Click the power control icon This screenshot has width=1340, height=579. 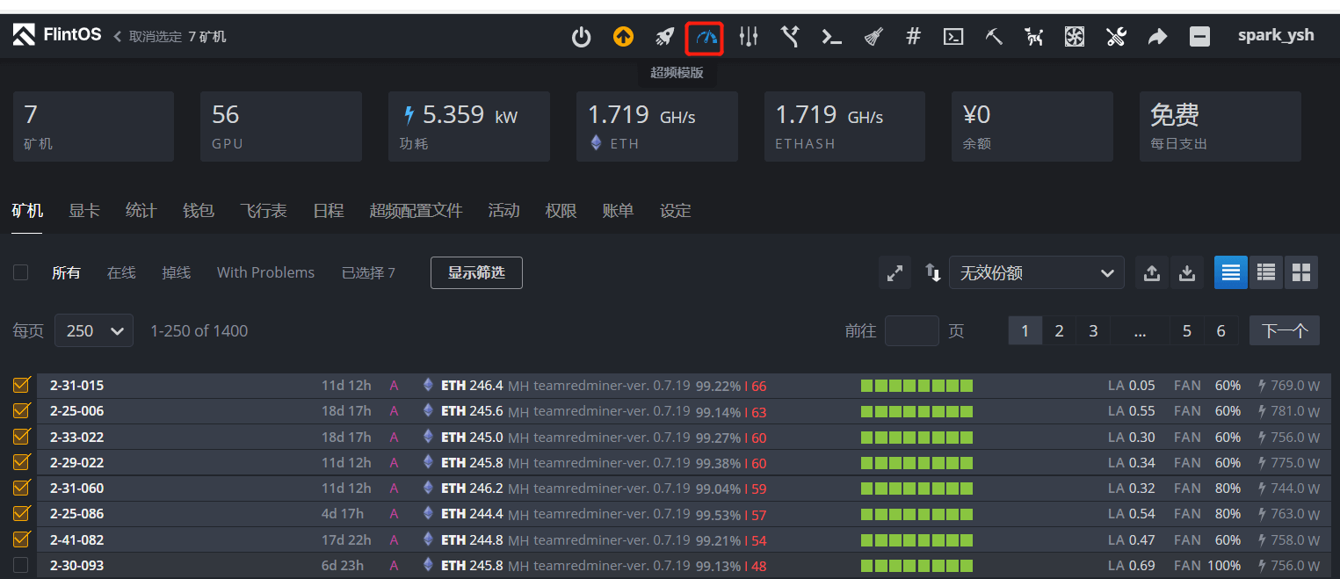click(581, 36)
